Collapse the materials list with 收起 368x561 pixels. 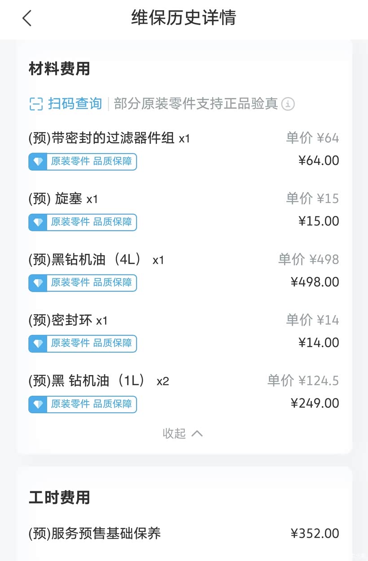(174, 433)
